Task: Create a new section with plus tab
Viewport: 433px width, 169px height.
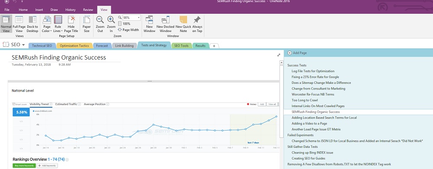Action: [214, 46]
